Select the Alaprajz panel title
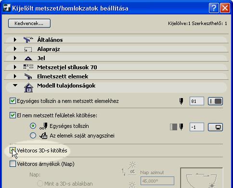The height and width of the screenshot is (188, 233). tap(49, 49)
